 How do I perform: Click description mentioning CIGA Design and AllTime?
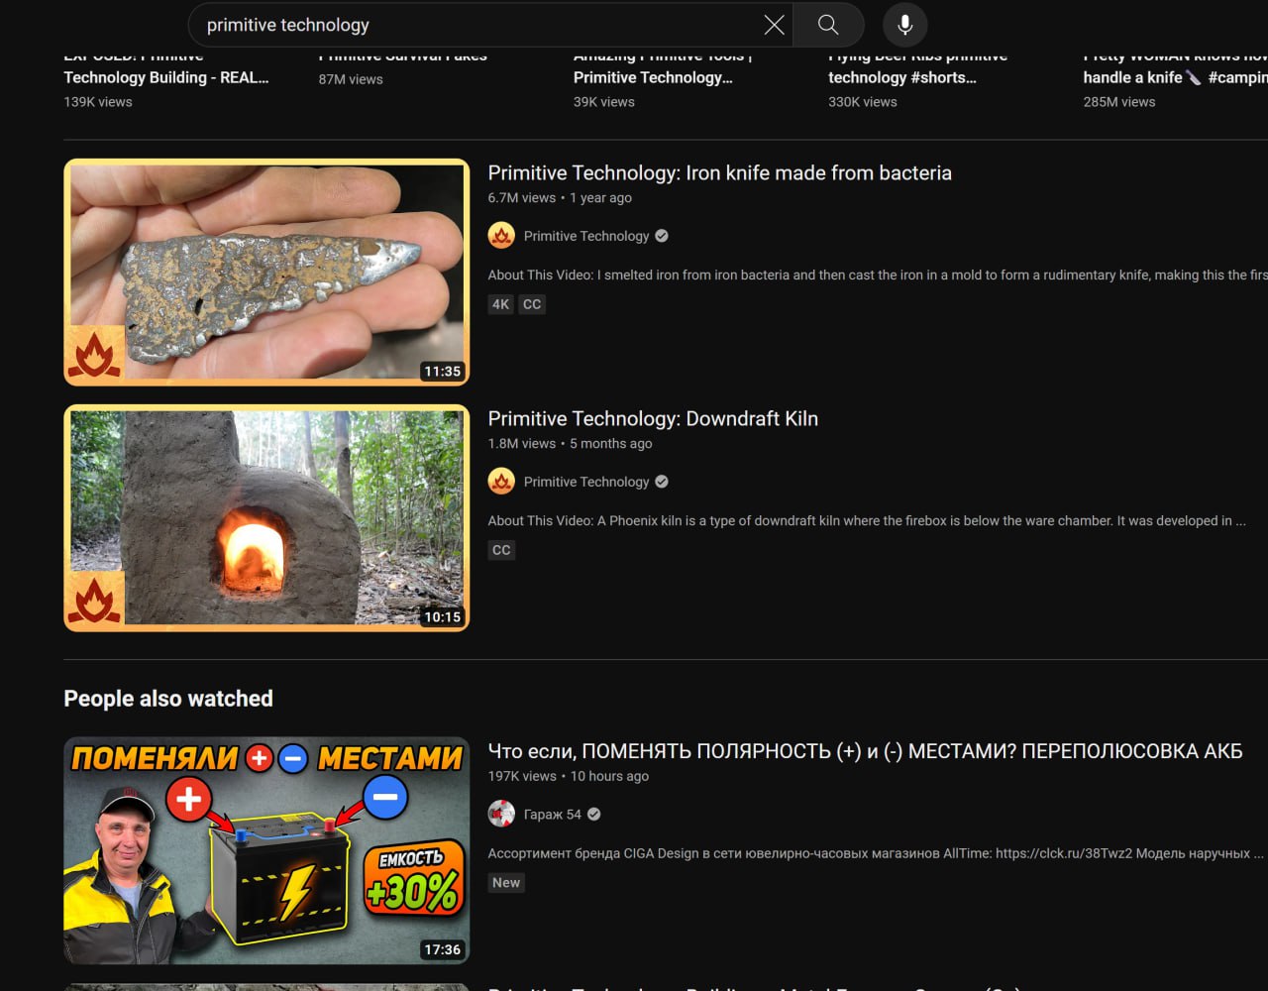pyautogui.click(x=876, y=853)
